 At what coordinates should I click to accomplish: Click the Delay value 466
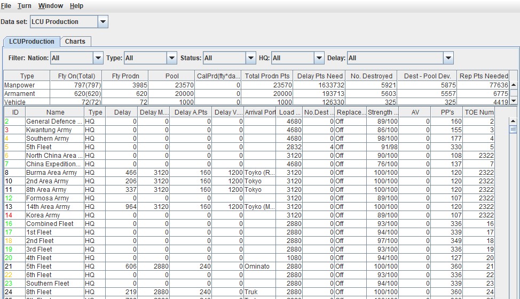click(122, 173)
